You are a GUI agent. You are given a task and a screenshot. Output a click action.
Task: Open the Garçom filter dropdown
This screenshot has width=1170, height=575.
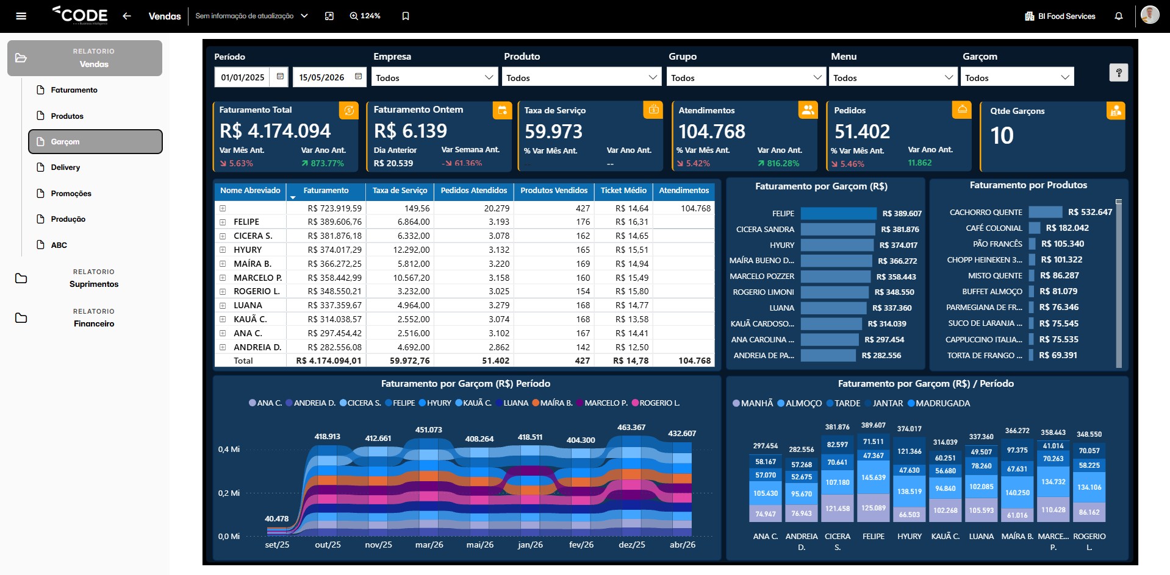1017,77
